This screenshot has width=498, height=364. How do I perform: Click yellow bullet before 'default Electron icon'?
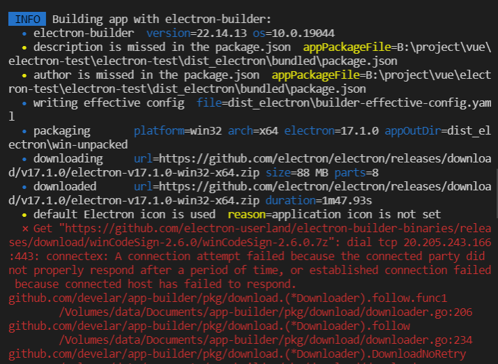click(x=24, y=215)
